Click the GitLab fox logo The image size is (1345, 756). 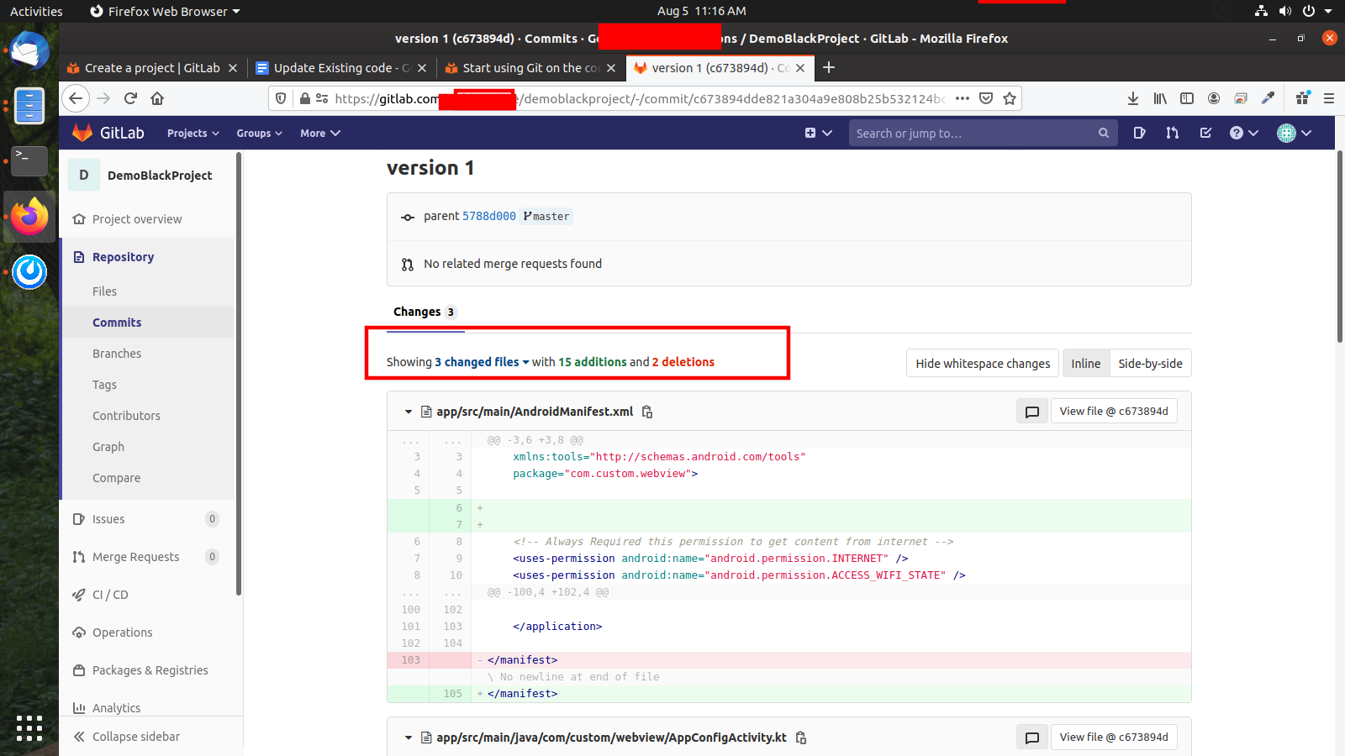pos(82,133)
